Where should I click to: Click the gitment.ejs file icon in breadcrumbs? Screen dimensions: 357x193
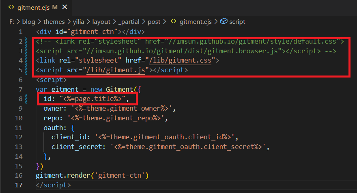click(173, 22)
